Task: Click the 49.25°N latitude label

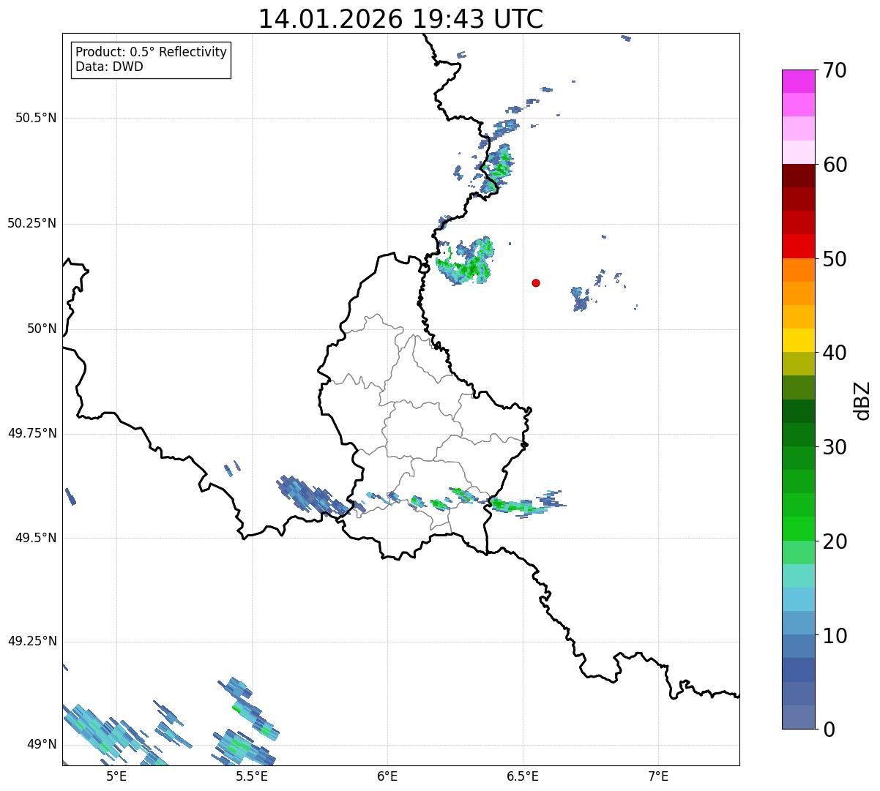Action: (31, 641)
